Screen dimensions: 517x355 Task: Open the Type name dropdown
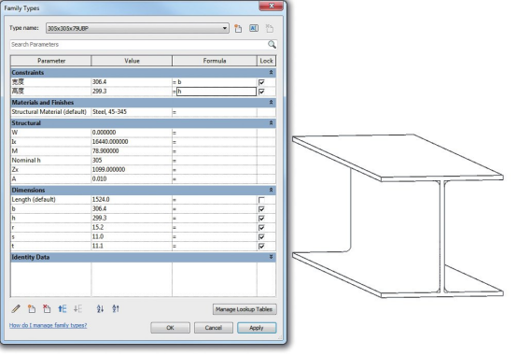225,28
